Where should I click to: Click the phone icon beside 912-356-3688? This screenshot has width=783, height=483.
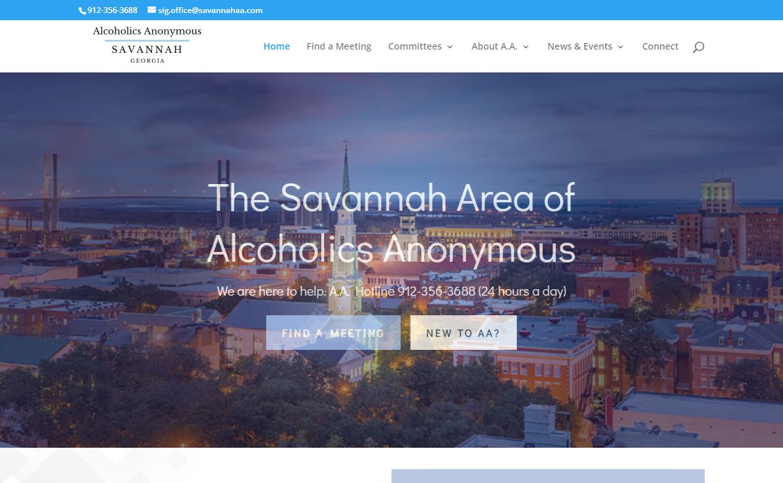click(82, 10)
